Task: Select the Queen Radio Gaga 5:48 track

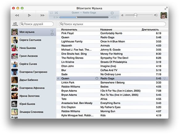Action: click(112, 37)
